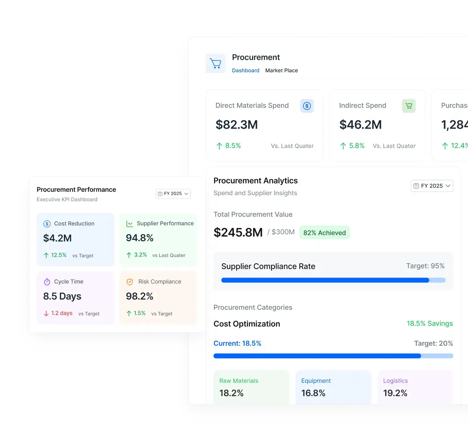
Task: Click the Cost Optimization progress bar
Action: [x=333, y=356]
